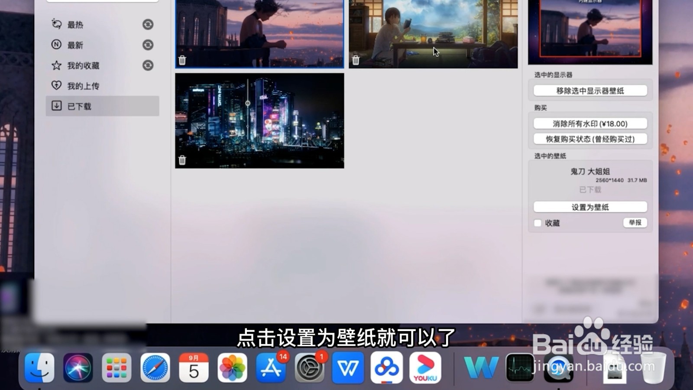This screenshot has height=390, width=693.
Task: Open System Preferences from the dock
Action: 309,367
